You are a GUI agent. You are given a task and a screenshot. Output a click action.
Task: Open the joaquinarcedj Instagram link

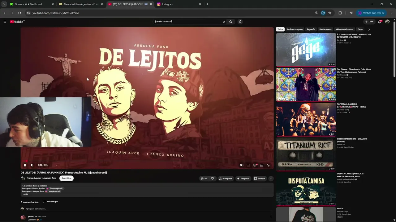coord(53,191)
